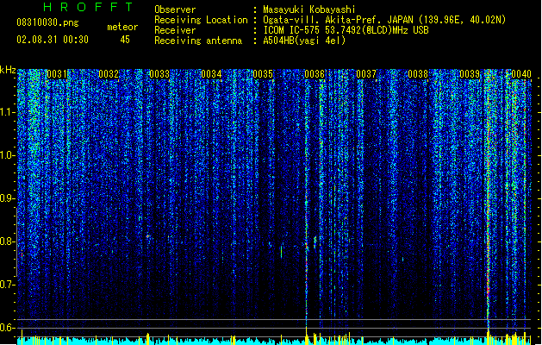The height and width of the screenshot is (345, 542).
Task: Click the 0.9 frequency axis label
Action: (8, 198)
